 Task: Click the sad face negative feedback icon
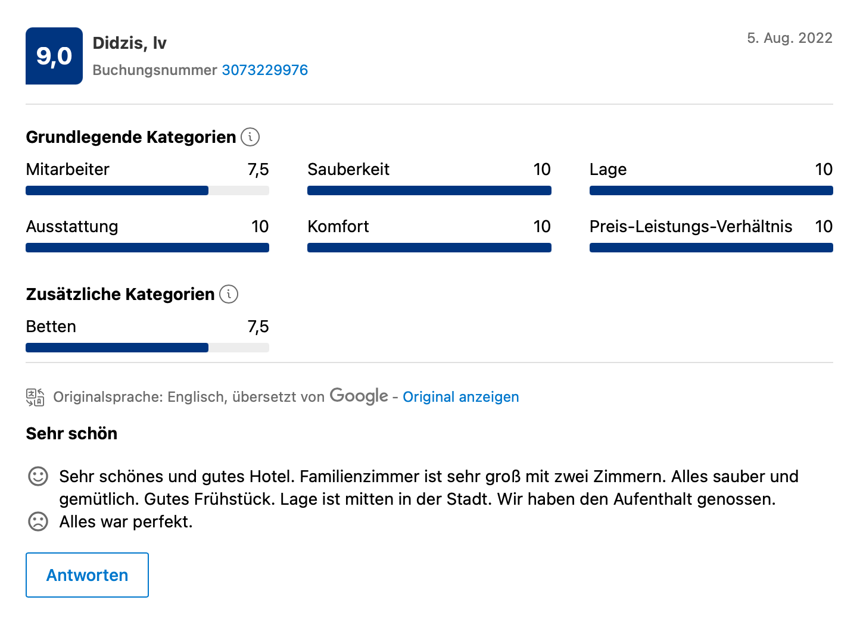(38, 521)
